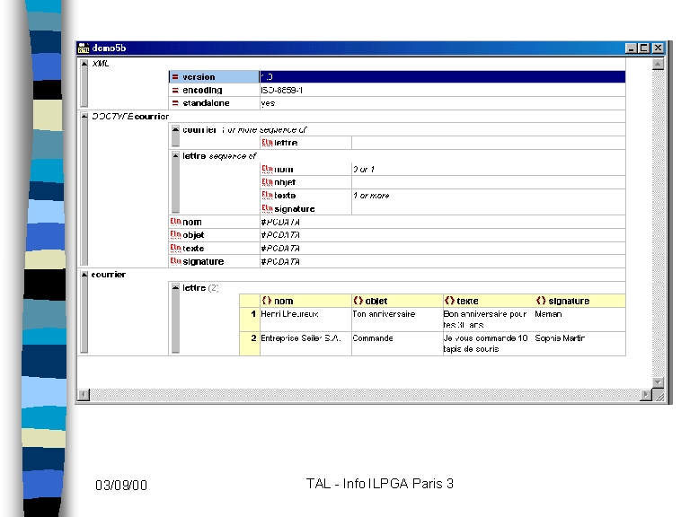
Task: Click the demo5b window title icon
Action: click(x=84, y=48)
